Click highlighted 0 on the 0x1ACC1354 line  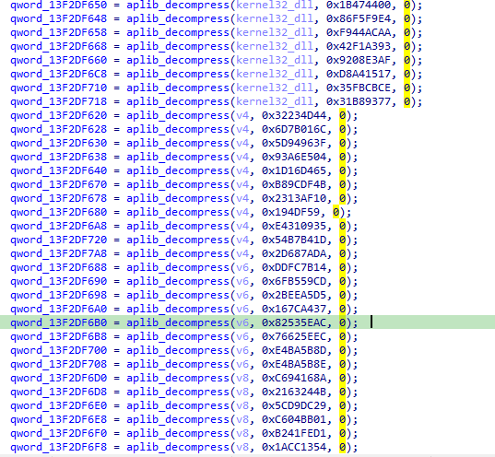[x=343, y=448]
